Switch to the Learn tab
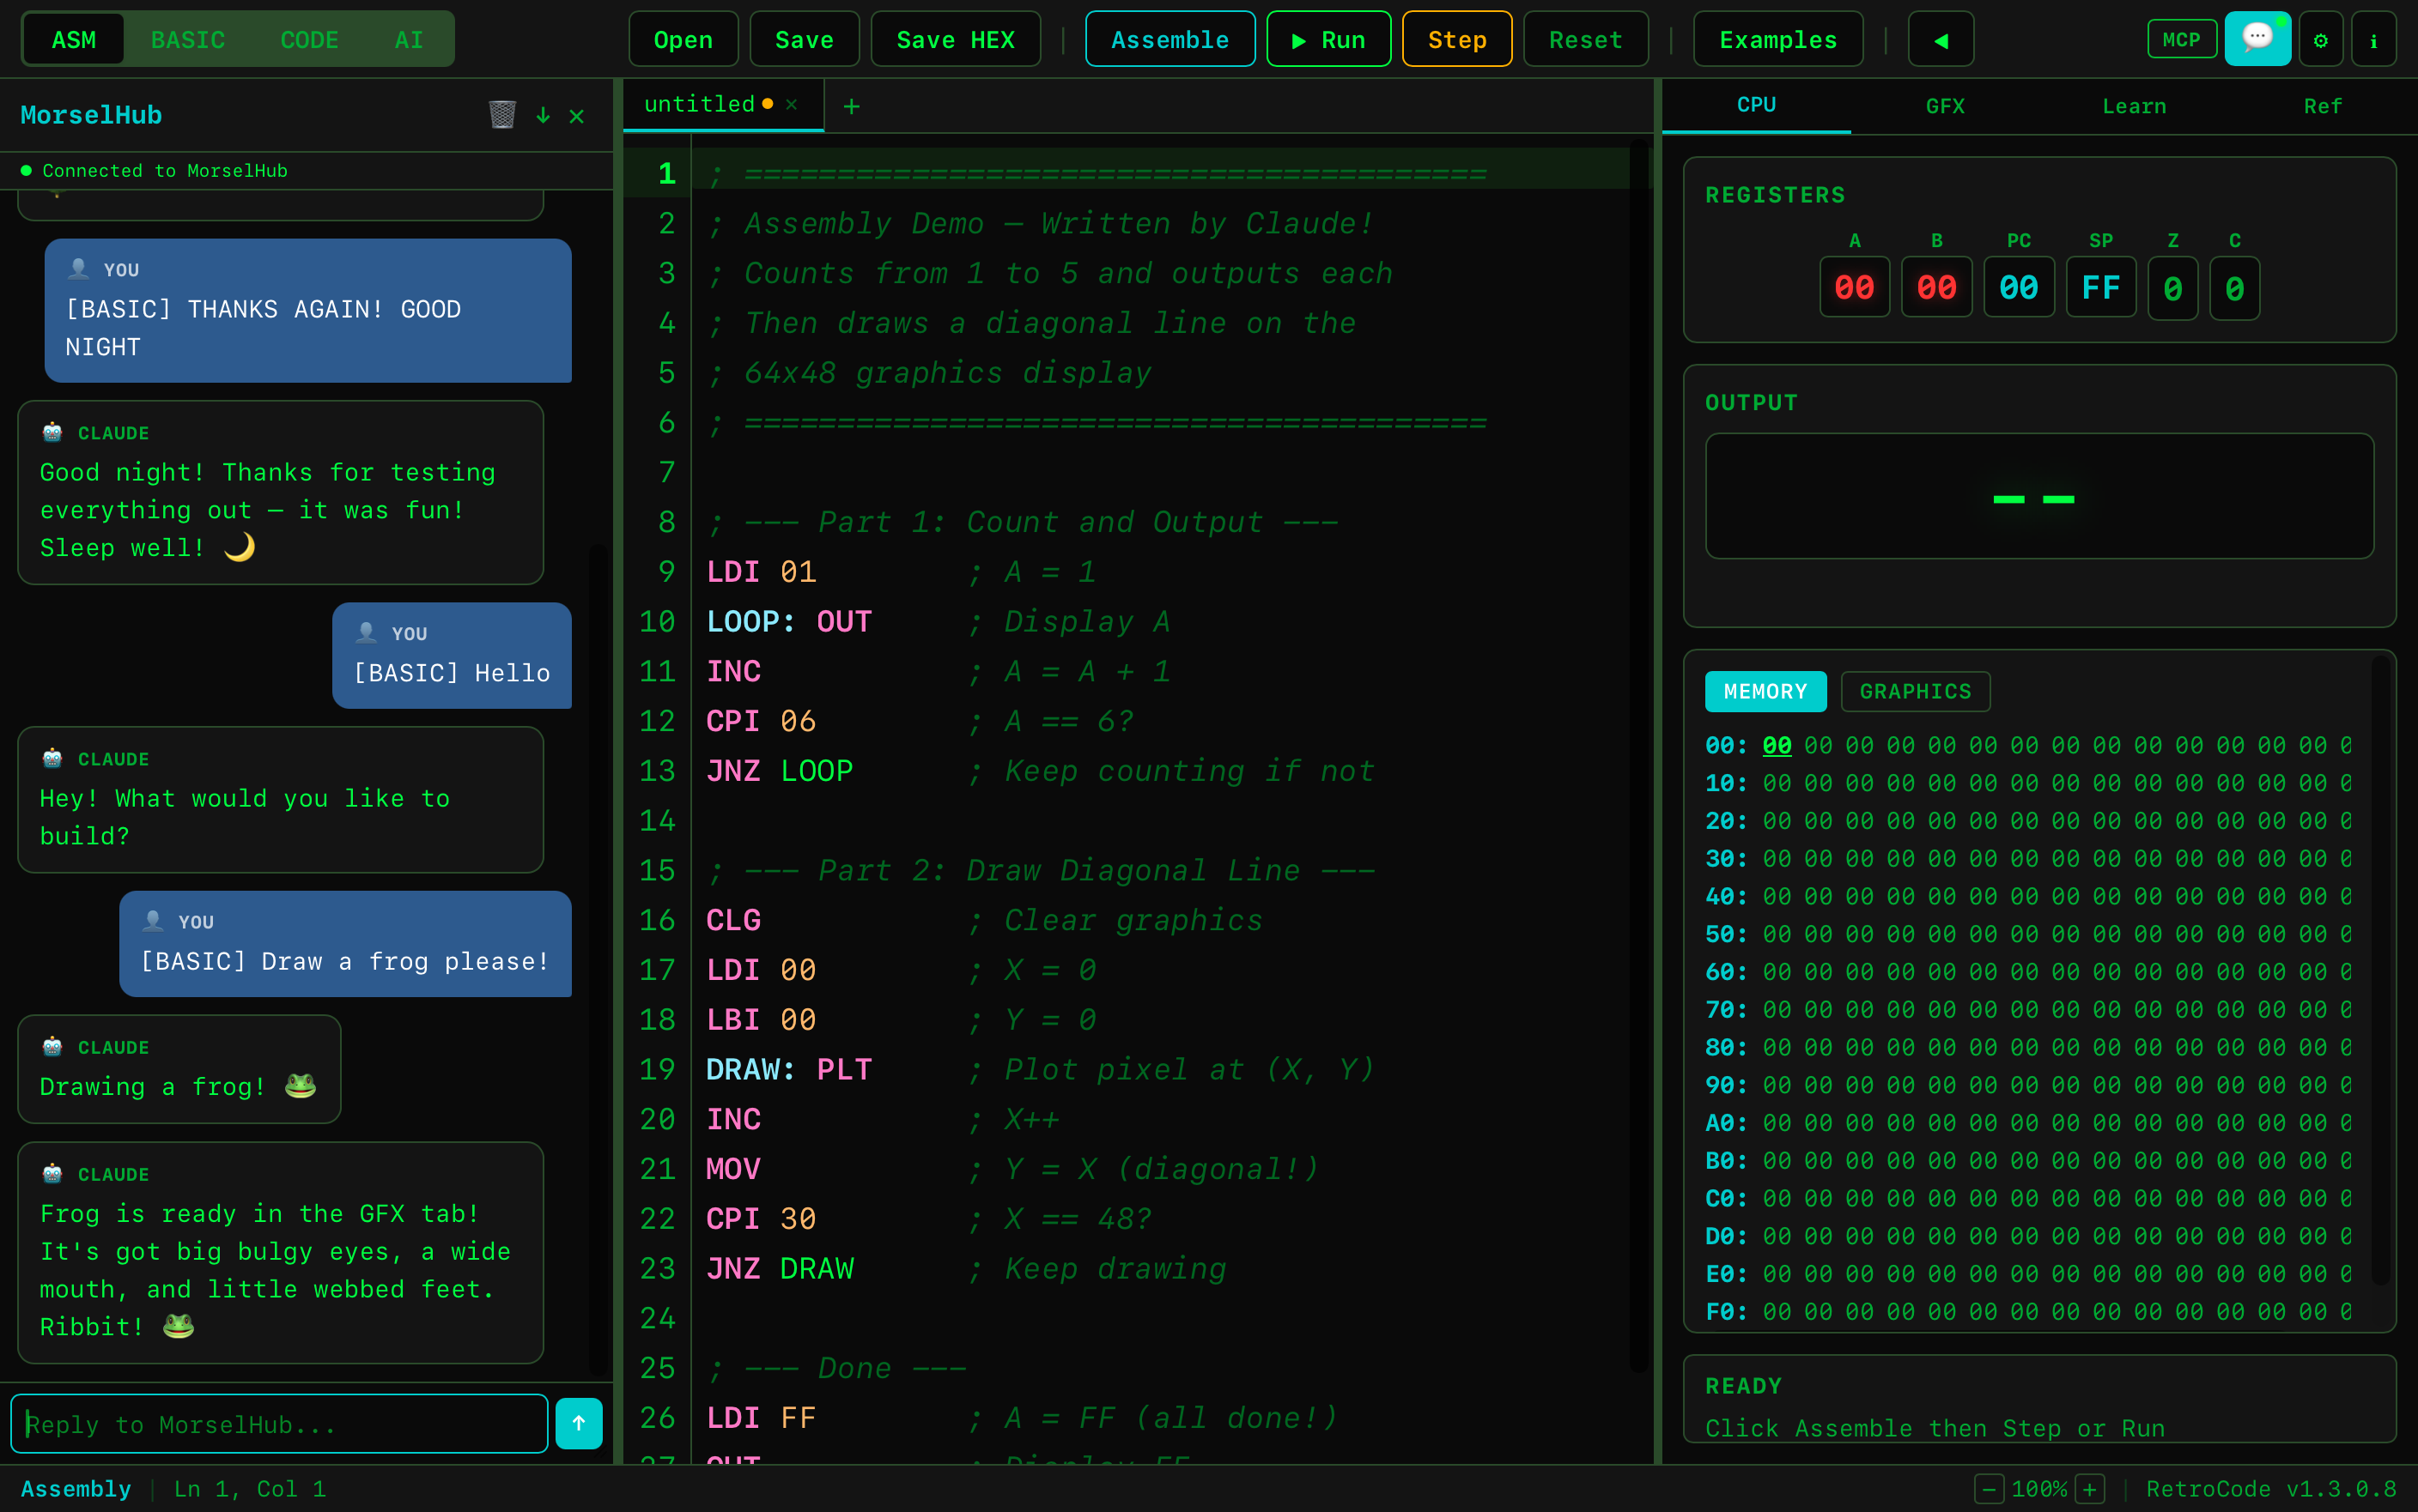Screen dimensions: 2418x1512 coord(2135,105)
